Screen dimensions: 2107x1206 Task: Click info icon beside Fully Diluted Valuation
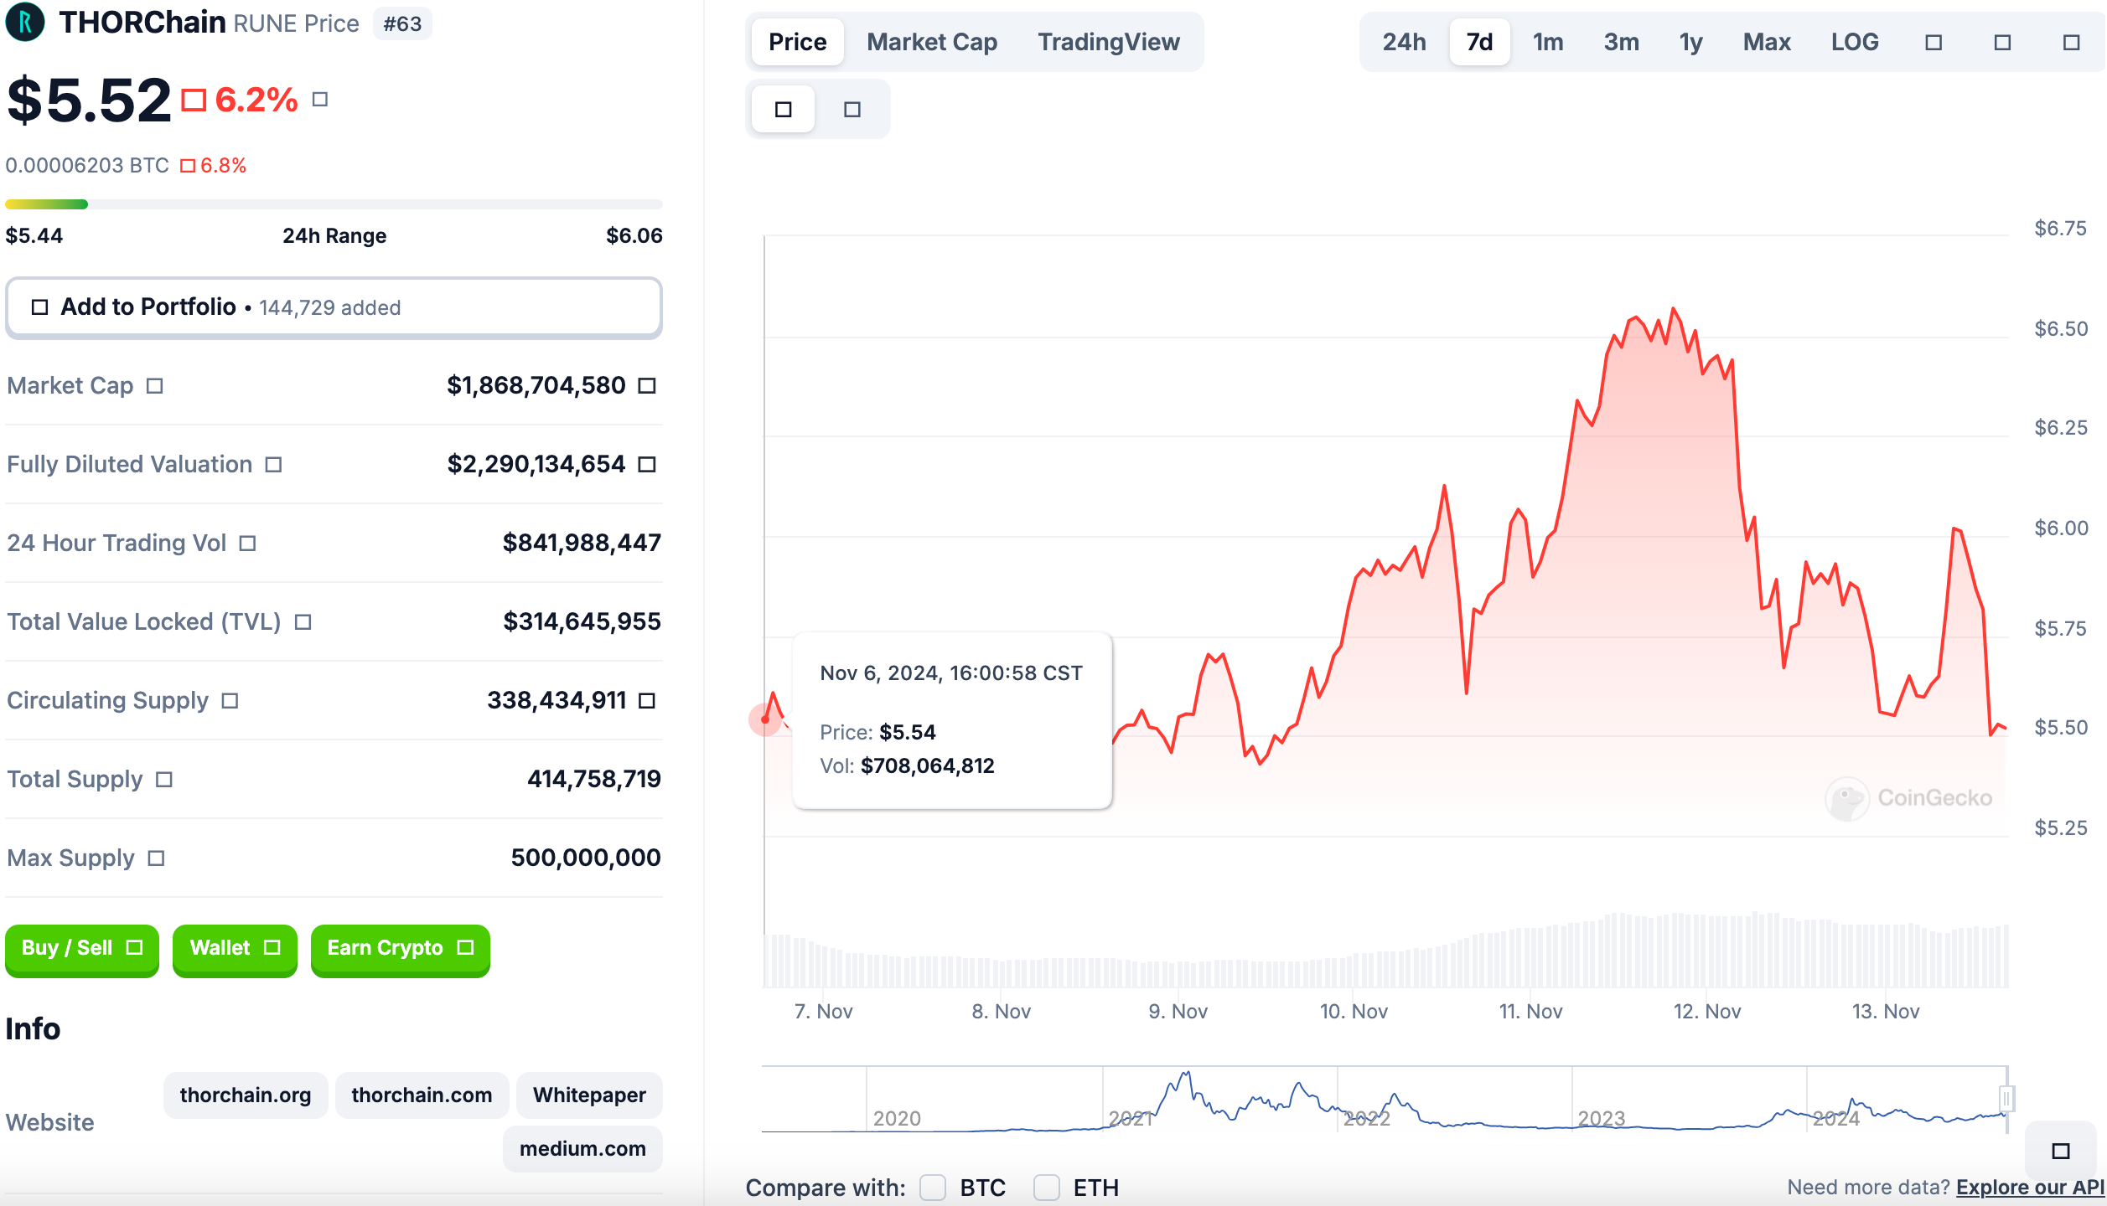273,465
